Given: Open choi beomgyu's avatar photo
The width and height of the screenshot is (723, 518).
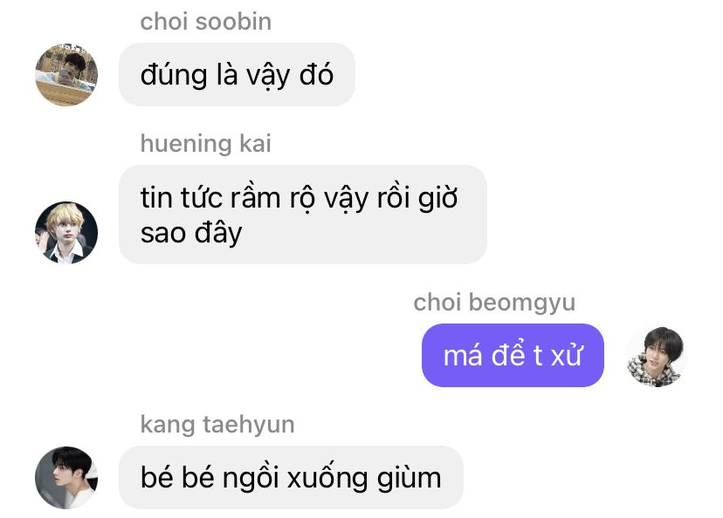Looking at the screenshot, I should coord(656,356).
